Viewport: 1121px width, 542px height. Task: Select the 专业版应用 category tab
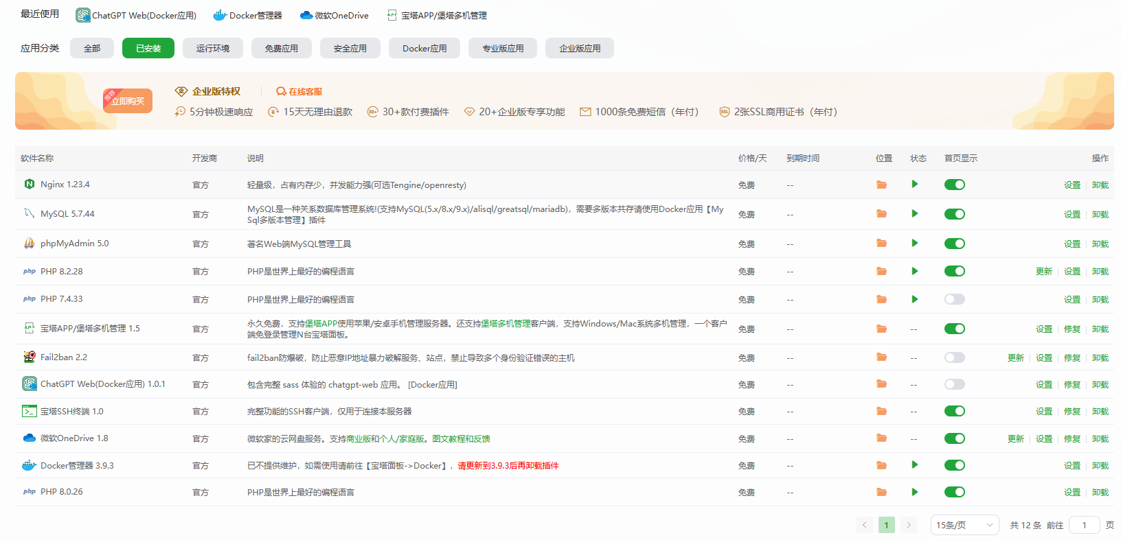click(503, 48)
